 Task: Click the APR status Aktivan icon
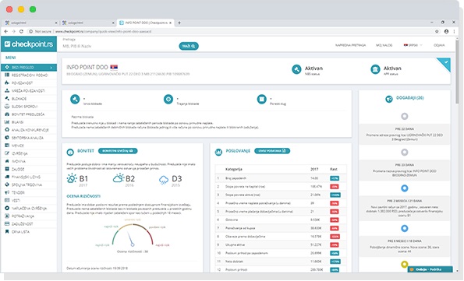(375, 69)
